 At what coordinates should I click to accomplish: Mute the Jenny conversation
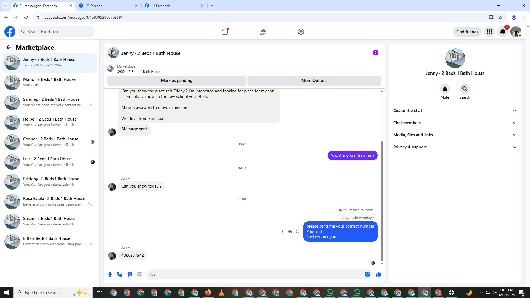[x=445, y=89]
